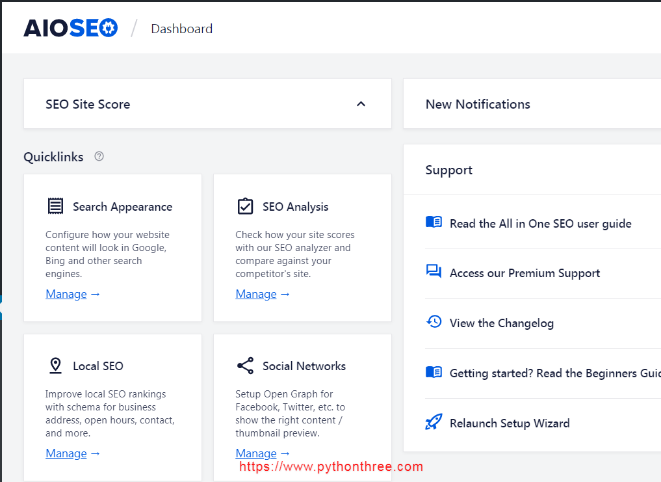Click the Local SEO map pin icon
Screen dimensions: 661x482
[55, 365]
